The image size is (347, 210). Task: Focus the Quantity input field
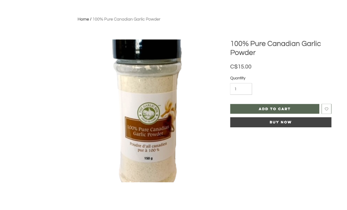(x=241, y=89)
